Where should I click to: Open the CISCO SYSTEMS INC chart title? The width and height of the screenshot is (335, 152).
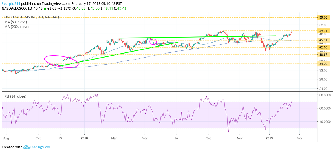[32, 17]
